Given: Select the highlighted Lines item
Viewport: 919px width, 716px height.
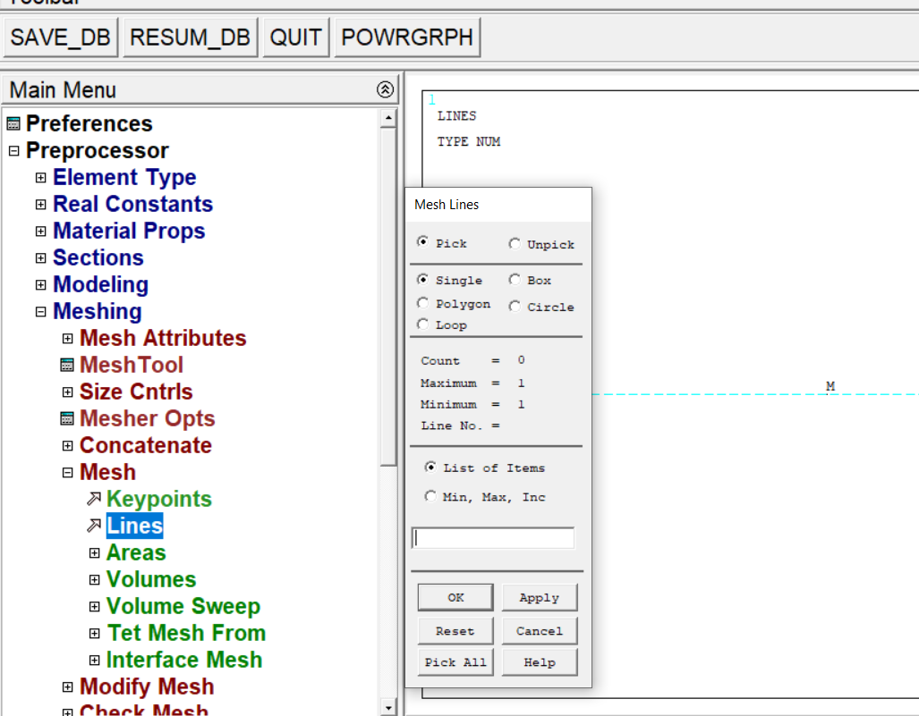Looking at the screenshot, I should (x=135, y=526).
